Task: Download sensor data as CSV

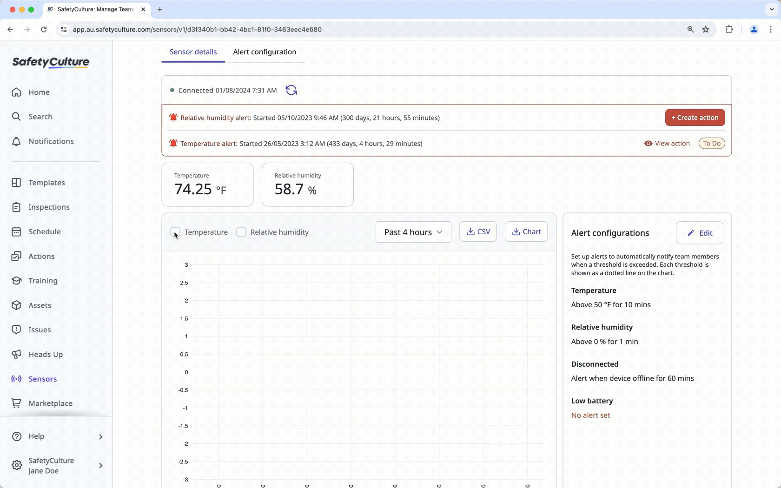Action: tap(478, 231)
